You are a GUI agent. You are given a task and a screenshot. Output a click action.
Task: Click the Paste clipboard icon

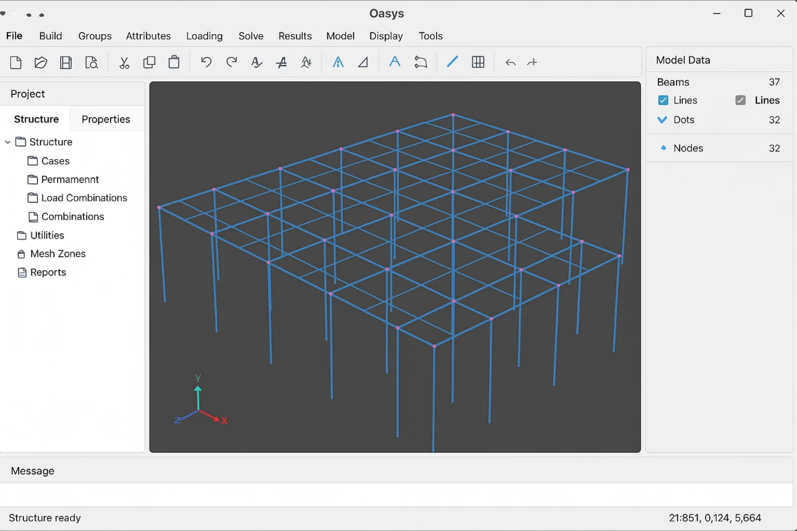174,62
